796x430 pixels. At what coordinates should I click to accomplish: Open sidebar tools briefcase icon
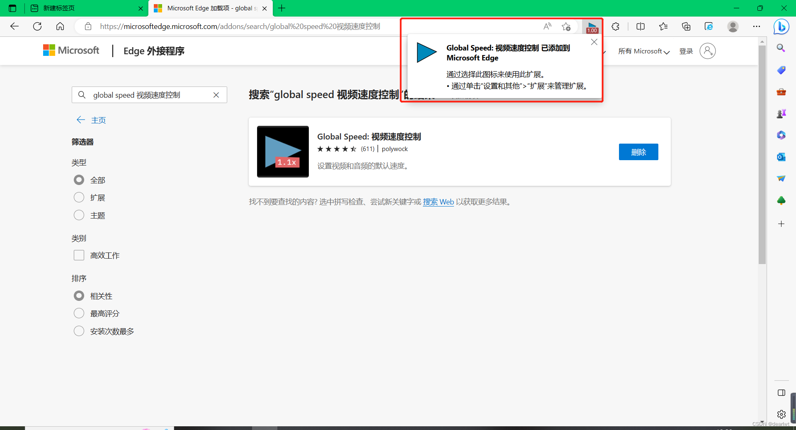point(781,92)
